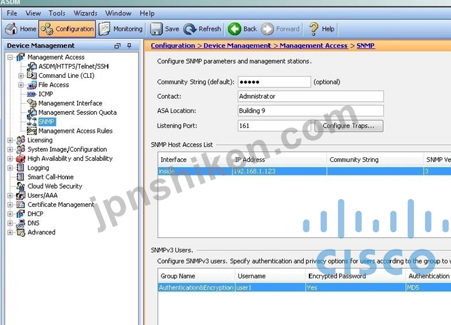The width and height of the screenshot is (451, 325).
Task: Expand the DHCP node
Action: 10,214
